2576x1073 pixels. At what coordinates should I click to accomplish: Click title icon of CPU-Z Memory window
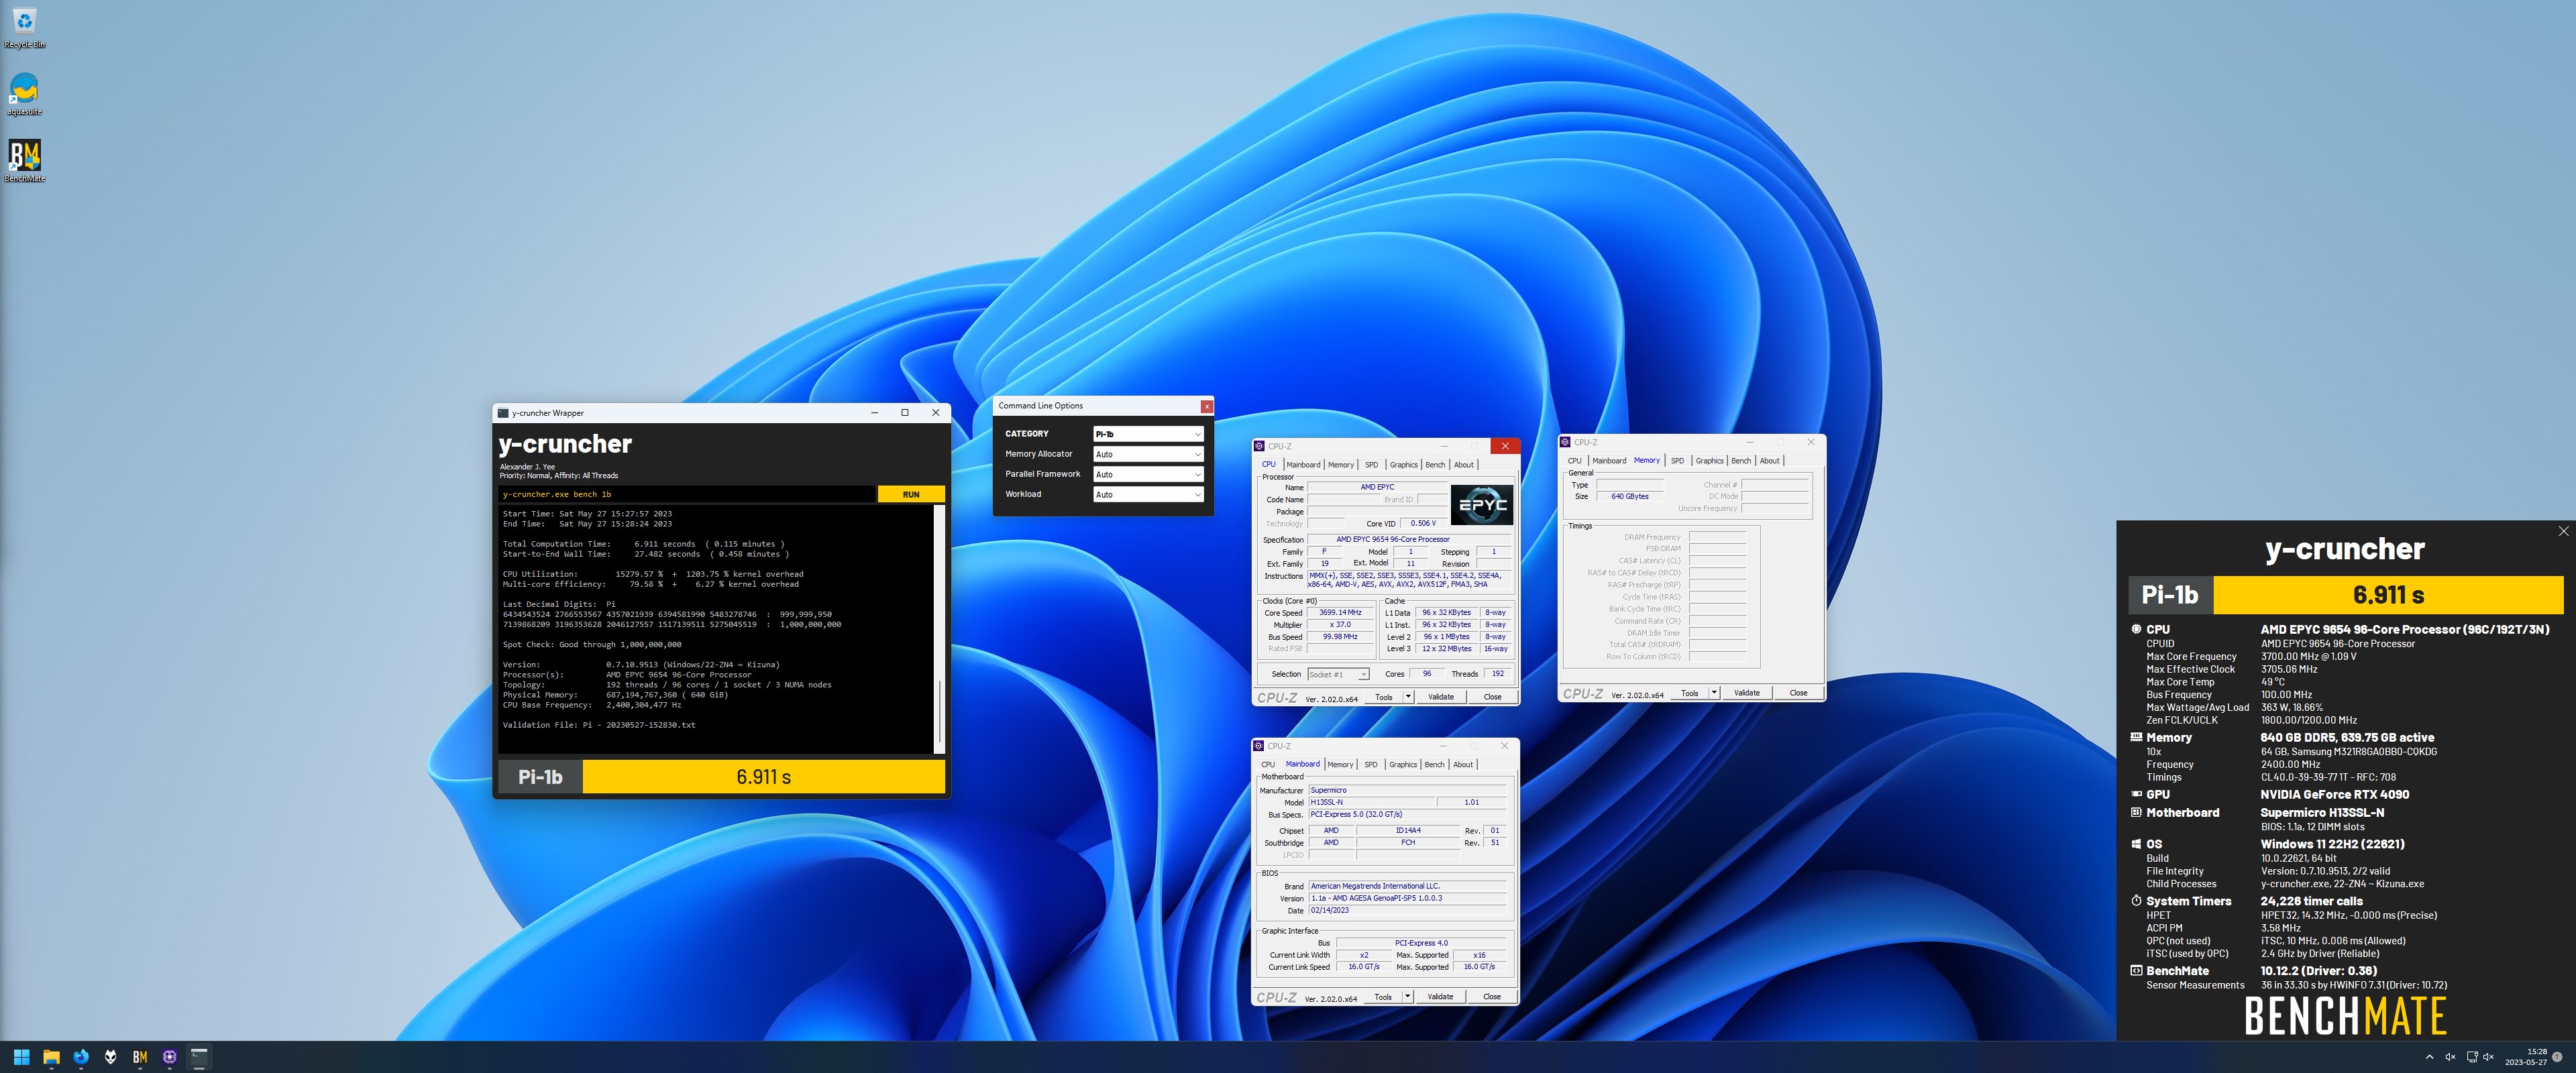point(1565,442)
